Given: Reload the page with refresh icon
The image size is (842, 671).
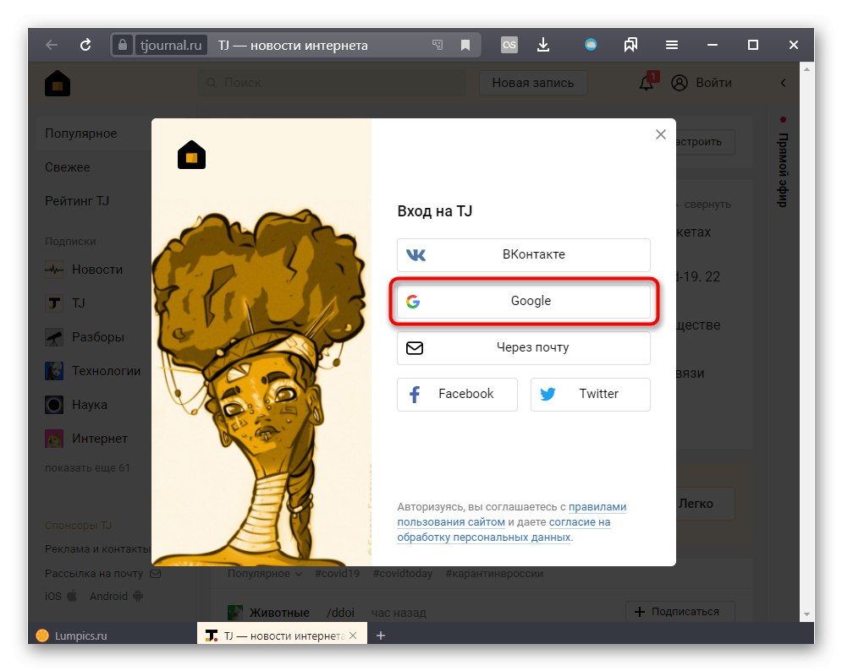Looking at the screenshot, I should pyautogui.click(x=85, y=45).
